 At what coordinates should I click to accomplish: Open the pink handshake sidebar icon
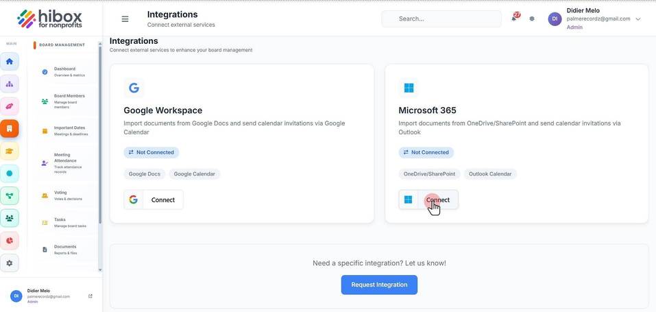(9, 106)
